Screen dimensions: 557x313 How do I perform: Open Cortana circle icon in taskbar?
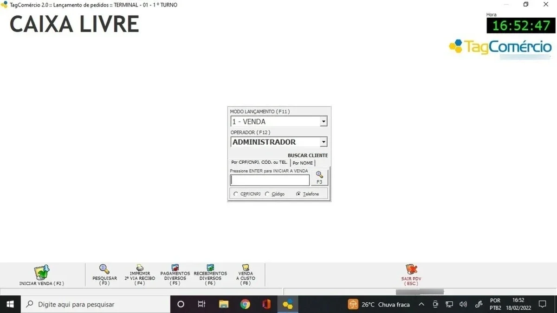[x=181, y=304]
